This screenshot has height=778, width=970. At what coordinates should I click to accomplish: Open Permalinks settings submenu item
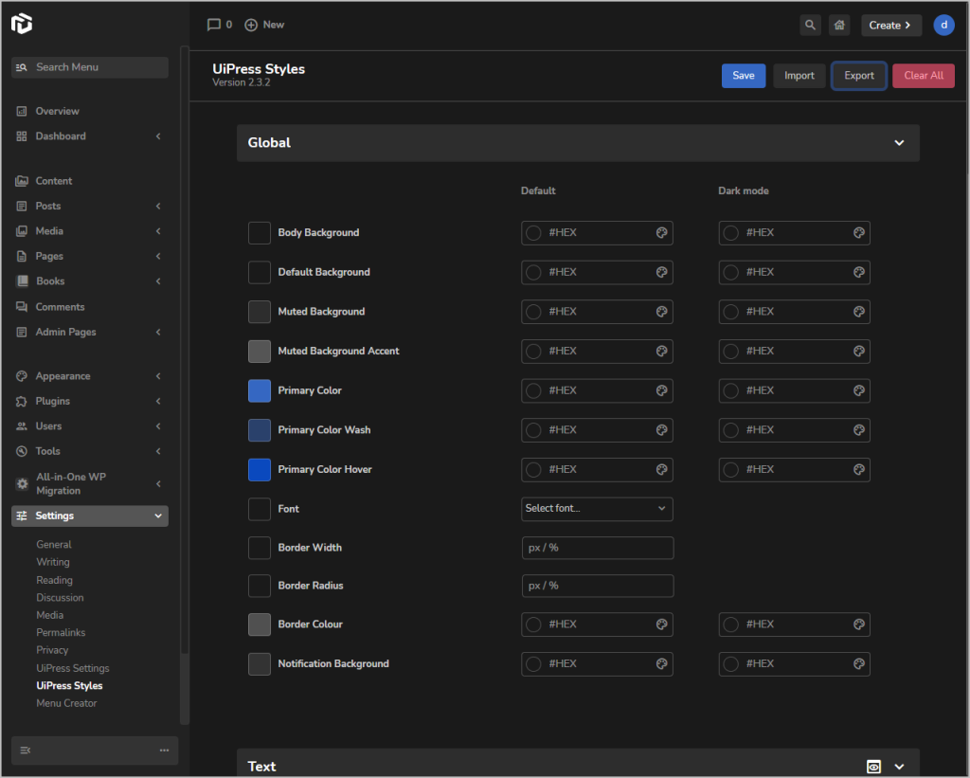click(61, 633)
